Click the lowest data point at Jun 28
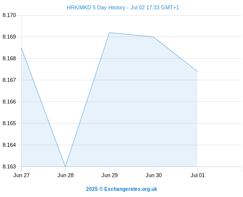 [x=65, y=166]
